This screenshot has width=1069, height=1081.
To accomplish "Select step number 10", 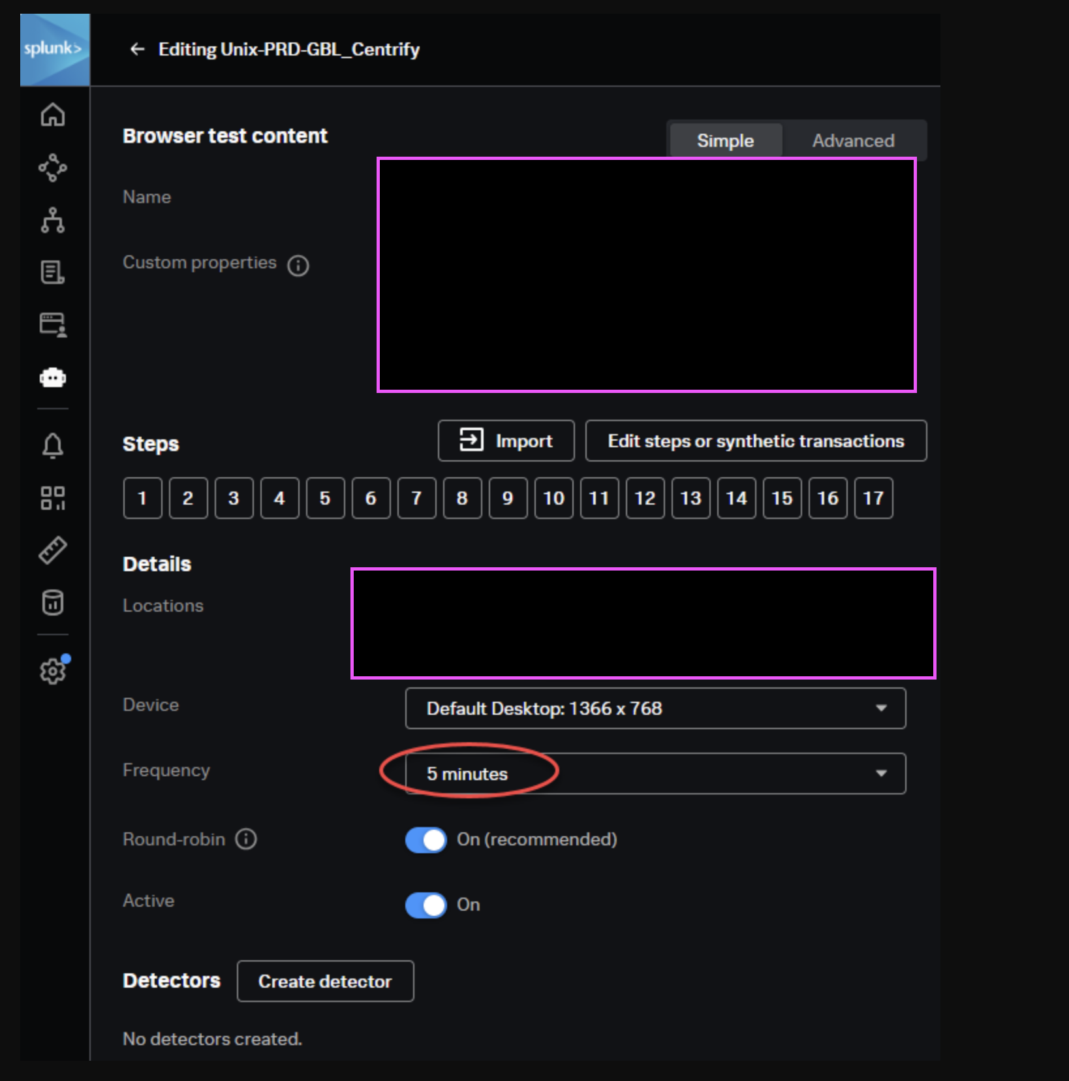I will [x=553, y=498].
